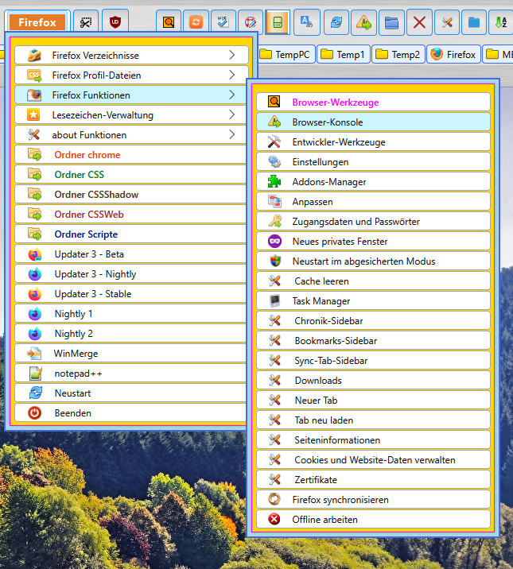Screen dimensions: 513x569
Task: Click the warning triangle console toolbar icon
Action: click(x=363, y=22)
